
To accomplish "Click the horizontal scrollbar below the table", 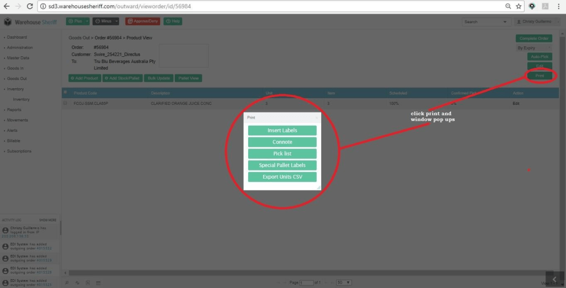I will 310,273.
